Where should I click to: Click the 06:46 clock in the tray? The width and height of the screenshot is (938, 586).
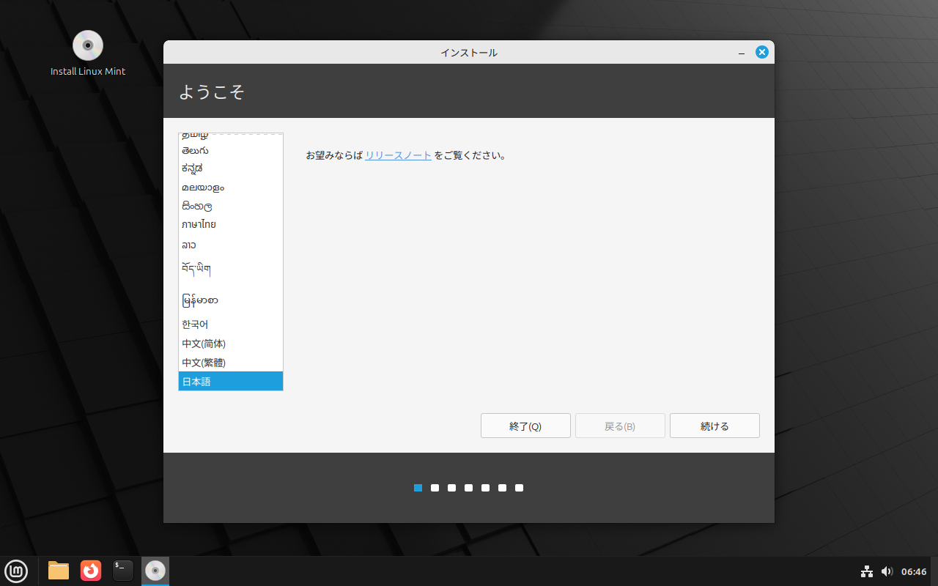coord(912,571)
